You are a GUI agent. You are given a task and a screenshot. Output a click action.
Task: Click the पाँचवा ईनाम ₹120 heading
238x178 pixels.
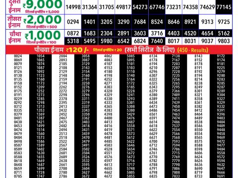coord(61,50)
